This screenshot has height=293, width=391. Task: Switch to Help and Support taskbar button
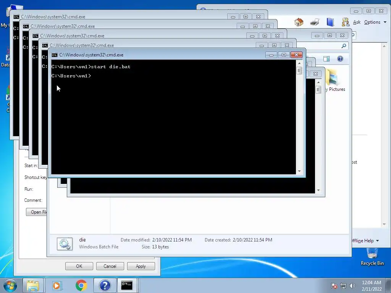pos(105,285)
